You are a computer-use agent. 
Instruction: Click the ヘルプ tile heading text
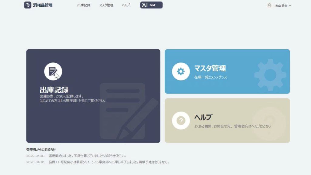tap(203, 117)
